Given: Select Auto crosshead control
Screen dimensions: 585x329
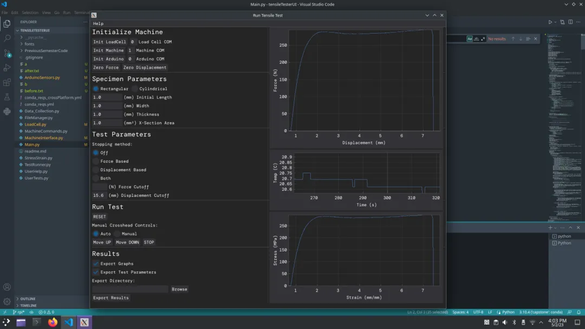Looking at the screenshot, I should (x=96, y=234).
